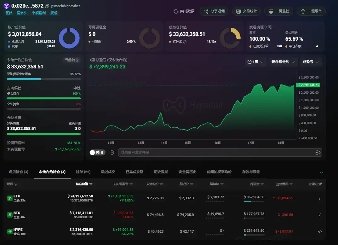
Task: Copy the wallet address next to 0x020c...5872
Action: click(47, 6)
